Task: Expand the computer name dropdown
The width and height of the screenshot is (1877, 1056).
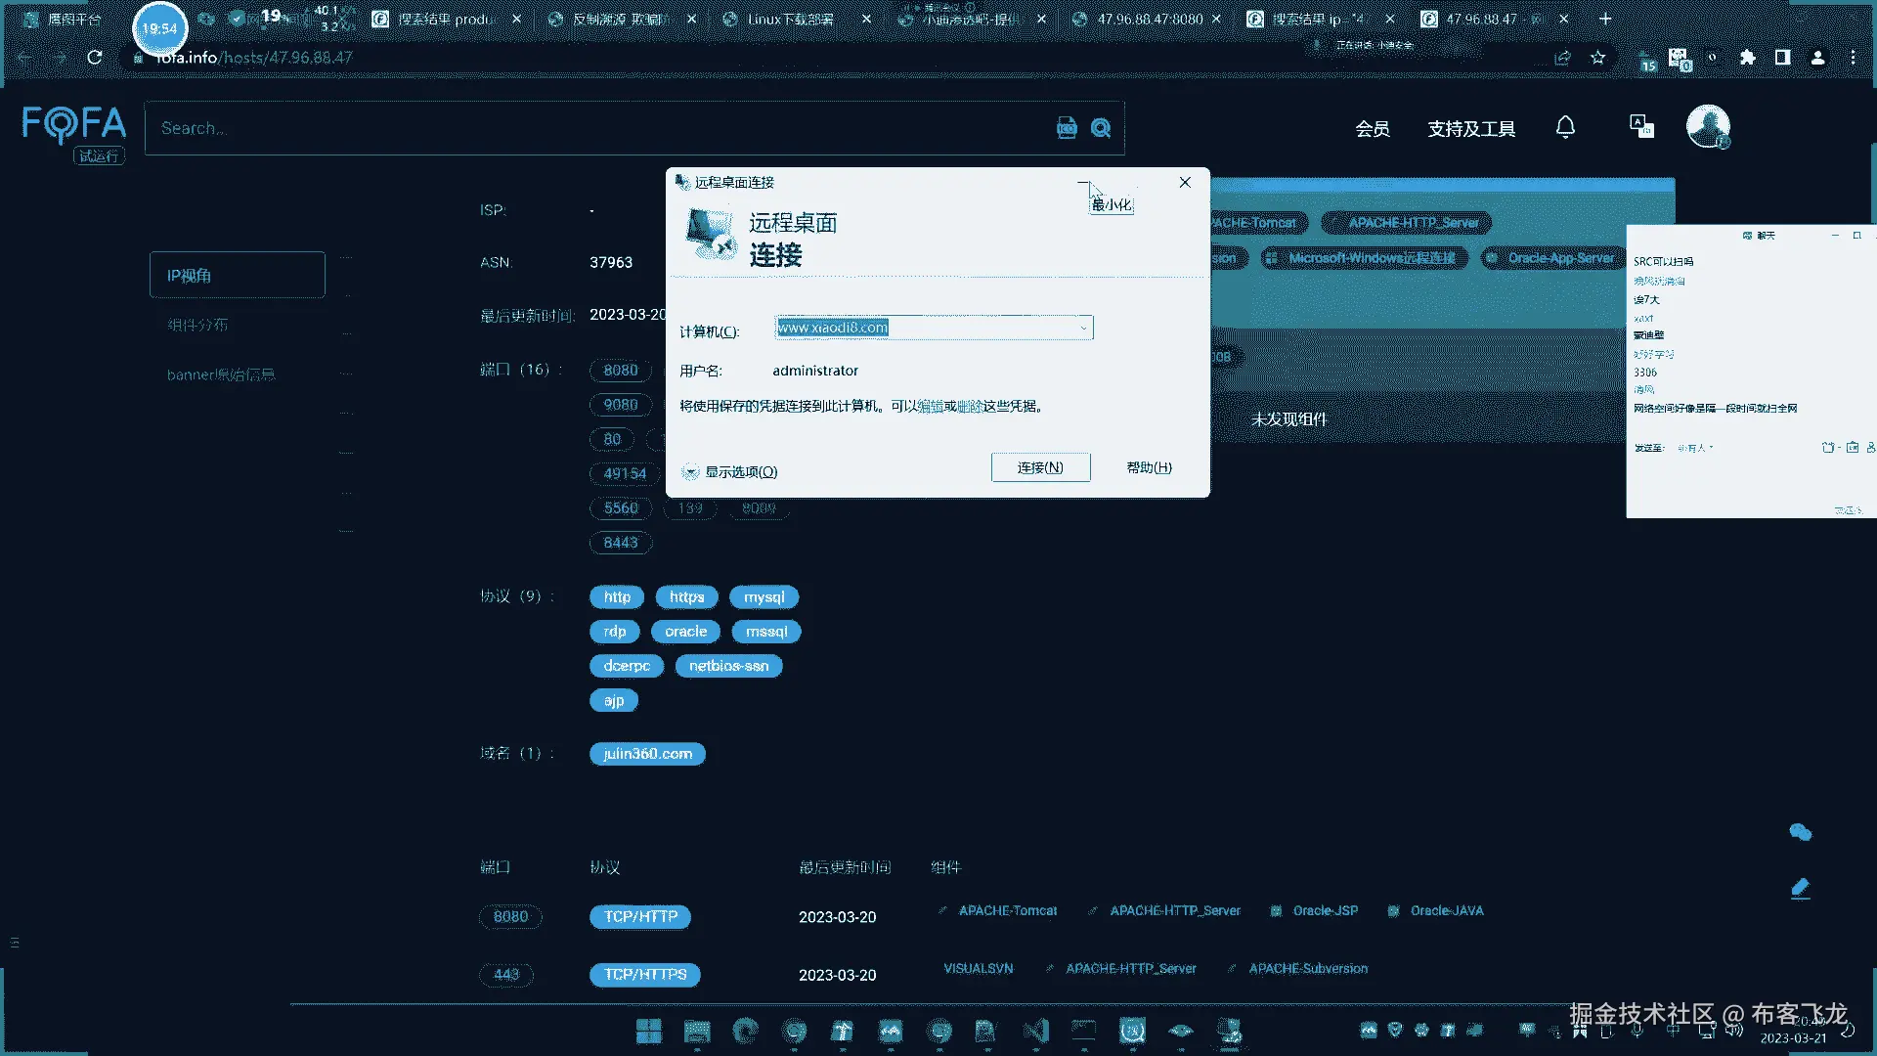Action: (1083, 329)
